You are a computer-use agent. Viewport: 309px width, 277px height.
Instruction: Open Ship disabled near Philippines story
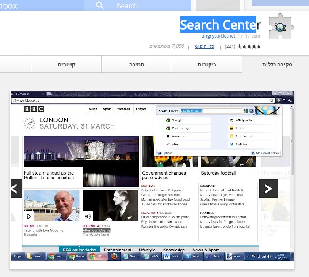click(x=162, y=190)
